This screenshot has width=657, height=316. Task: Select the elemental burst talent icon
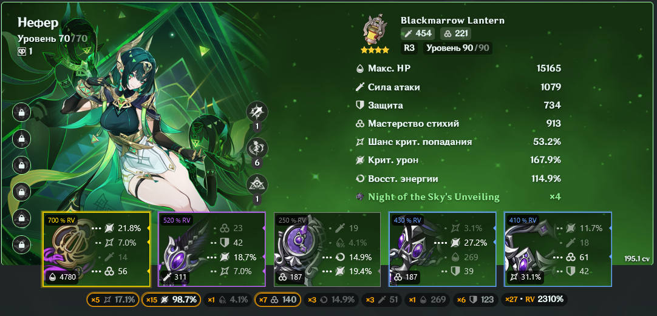257,184
